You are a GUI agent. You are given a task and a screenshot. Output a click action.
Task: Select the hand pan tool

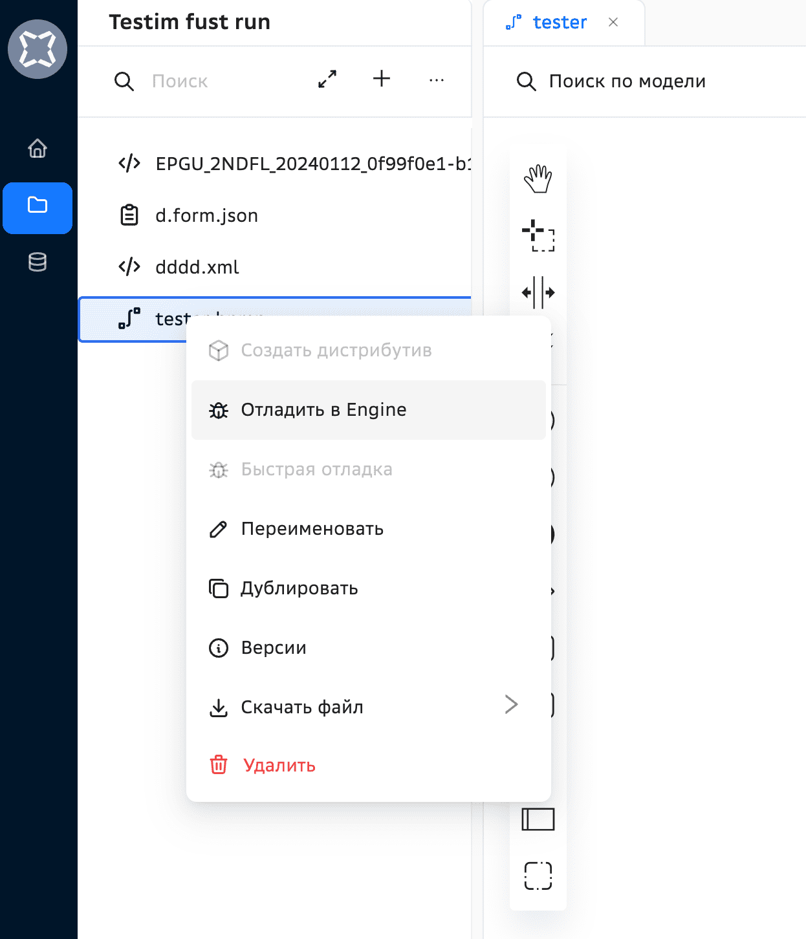(x=538, y=179)
